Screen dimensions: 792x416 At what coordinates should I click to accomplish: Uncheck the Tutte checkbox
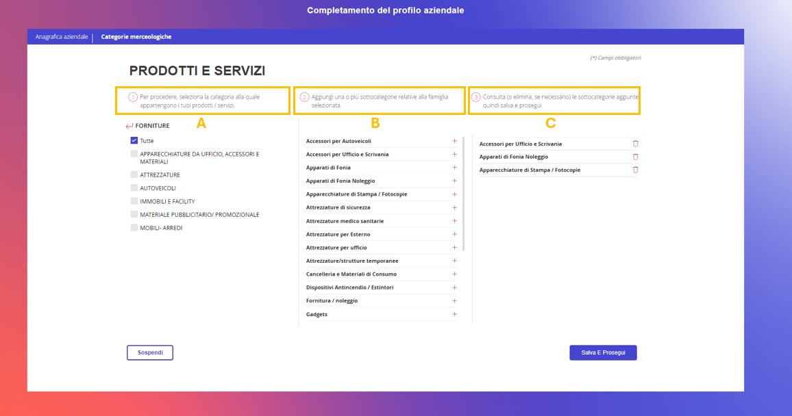[x=134, y=141]
